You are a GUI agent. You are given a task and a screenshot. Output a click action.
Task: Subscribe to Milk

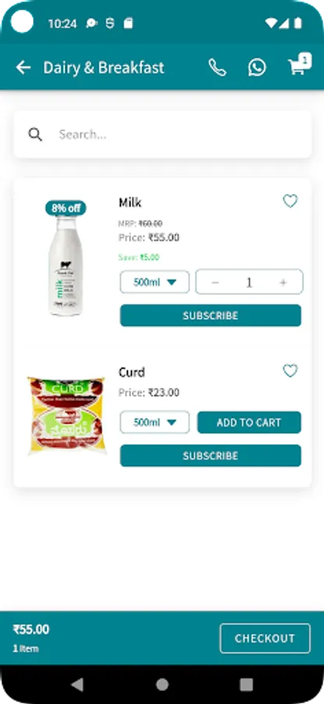(211, 316)
